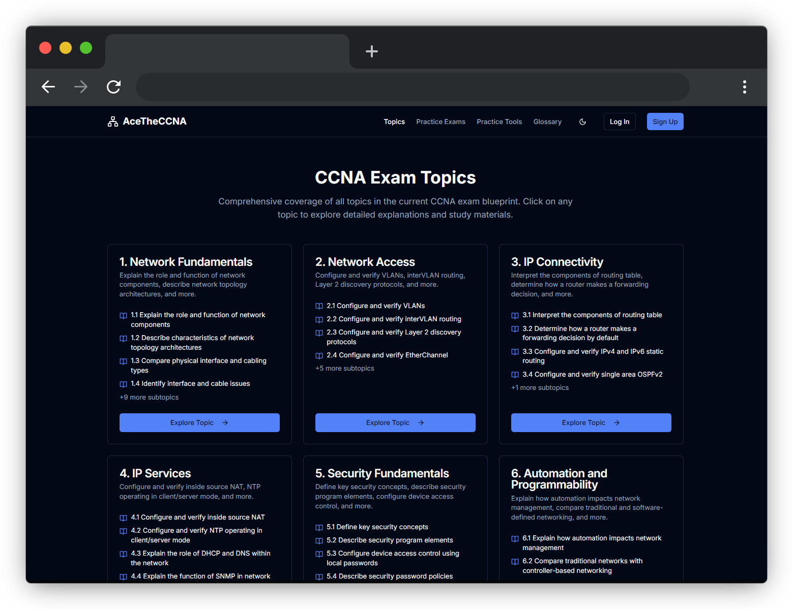Go to the Glossary page
This screenshot has width=793, height=609.
(547, 121)
